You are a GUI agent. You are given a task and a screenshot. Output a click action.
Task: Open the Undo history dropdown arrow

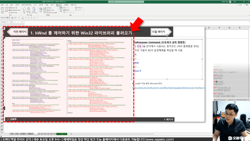17,18
